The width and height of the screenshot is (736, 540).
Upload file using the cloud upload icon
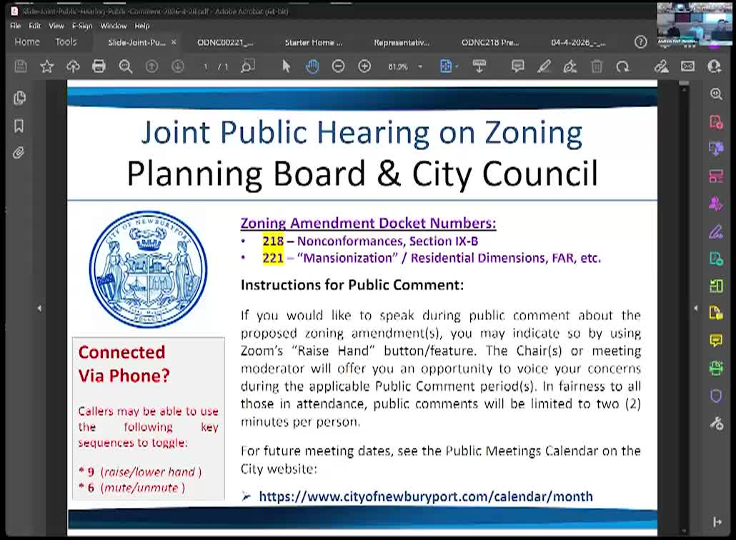click(73, 66)
